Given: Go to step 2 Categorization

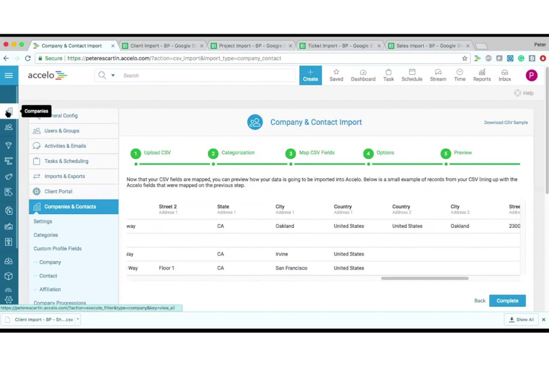Looking at the screenshot, I should pos(231,153).
